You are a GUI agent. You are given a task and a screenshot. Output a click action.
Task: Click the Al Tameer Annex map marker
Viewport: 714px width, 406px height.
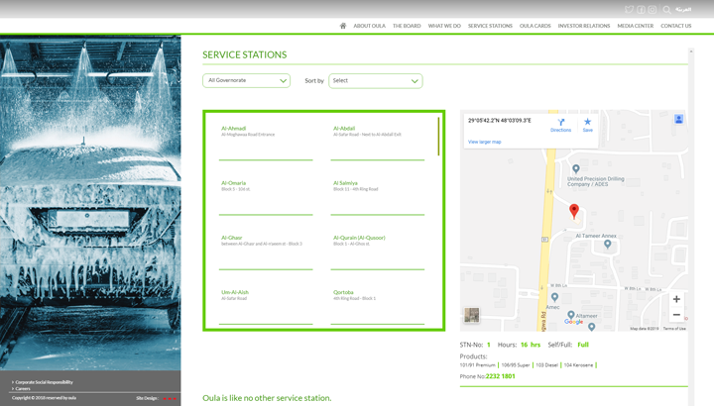coord(607,245)
